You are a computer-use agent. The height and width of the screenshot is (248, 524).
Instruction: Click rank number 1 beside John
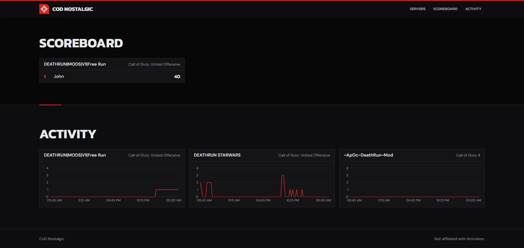click(x=45, y=76)
